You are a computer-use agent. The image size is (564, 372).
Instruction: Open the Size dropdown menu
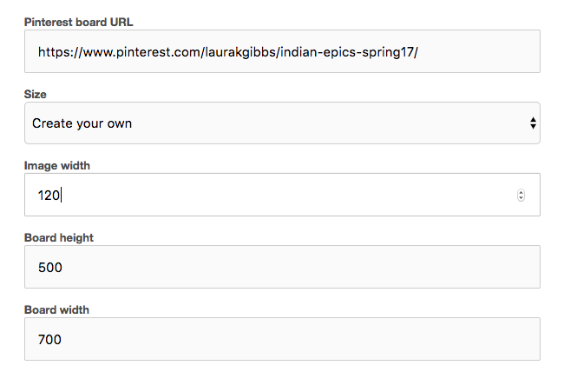coord(282,123)
